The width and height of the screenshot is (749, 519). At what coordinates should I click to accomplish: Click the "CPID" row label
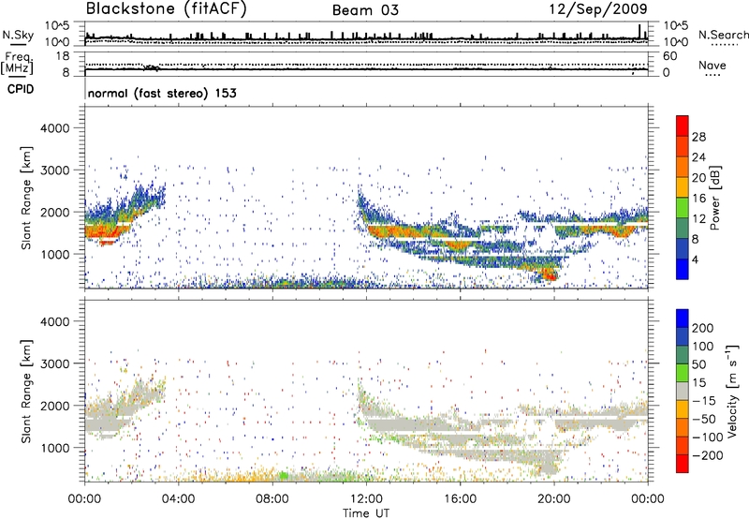click(21, 89)
